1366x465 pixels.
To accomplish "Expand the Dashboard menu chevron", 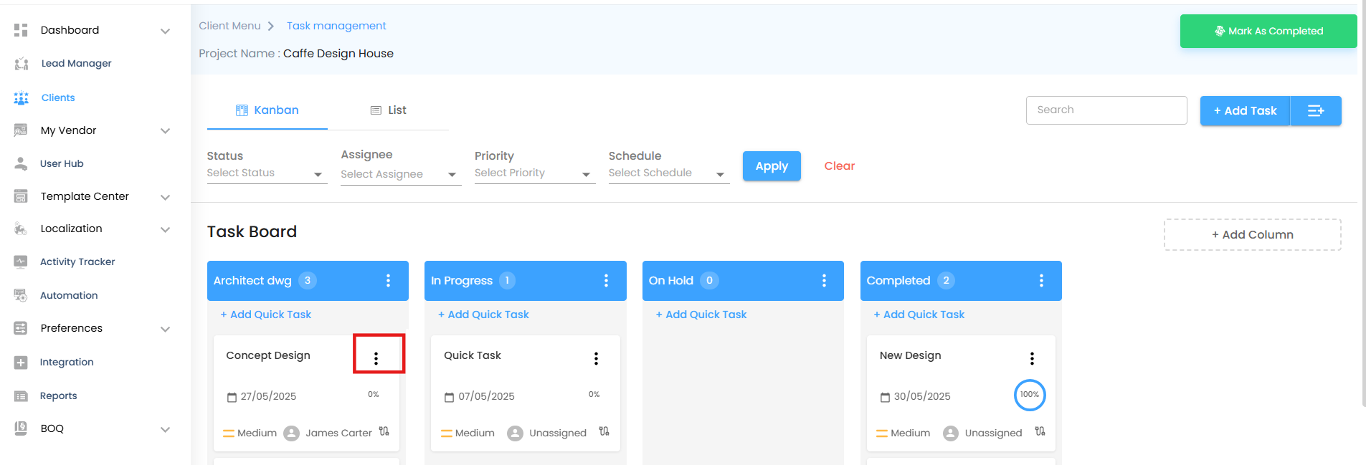I will pos(166,32).
